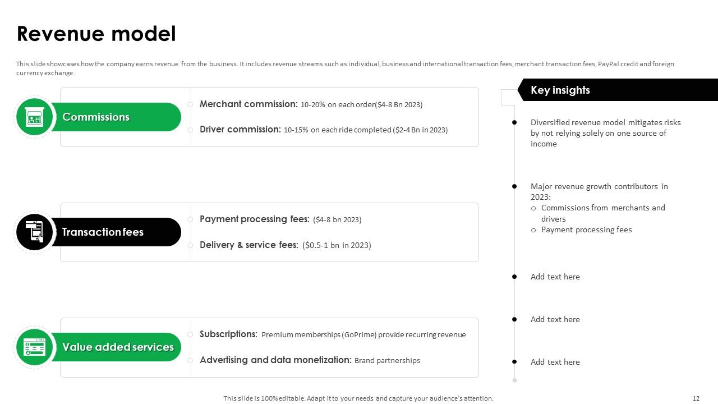Screen dimensions: 718x404
Task: Click the last Add text here placeholder
Action: 555,362
